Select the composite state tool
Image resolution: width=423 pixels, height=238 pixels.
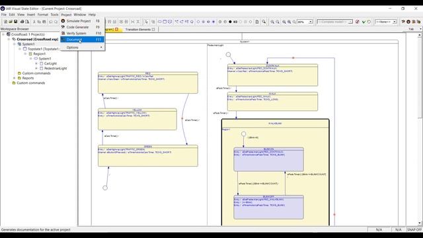[165, 22]
